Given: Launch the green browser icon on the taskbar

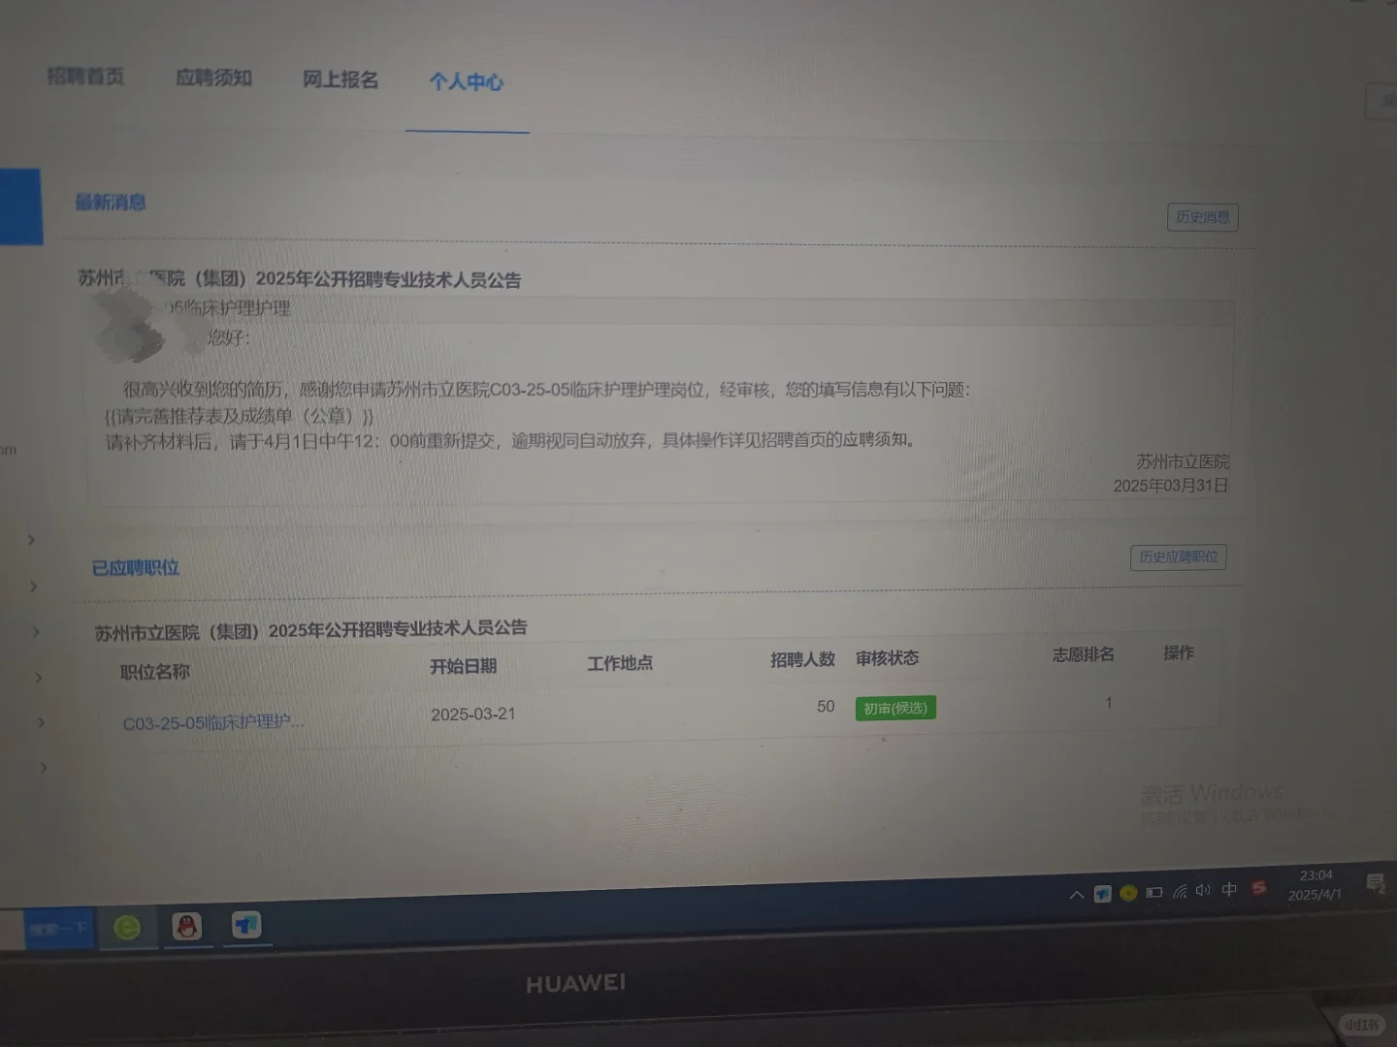Looking at the screenshot, I should tap(129, 927).
